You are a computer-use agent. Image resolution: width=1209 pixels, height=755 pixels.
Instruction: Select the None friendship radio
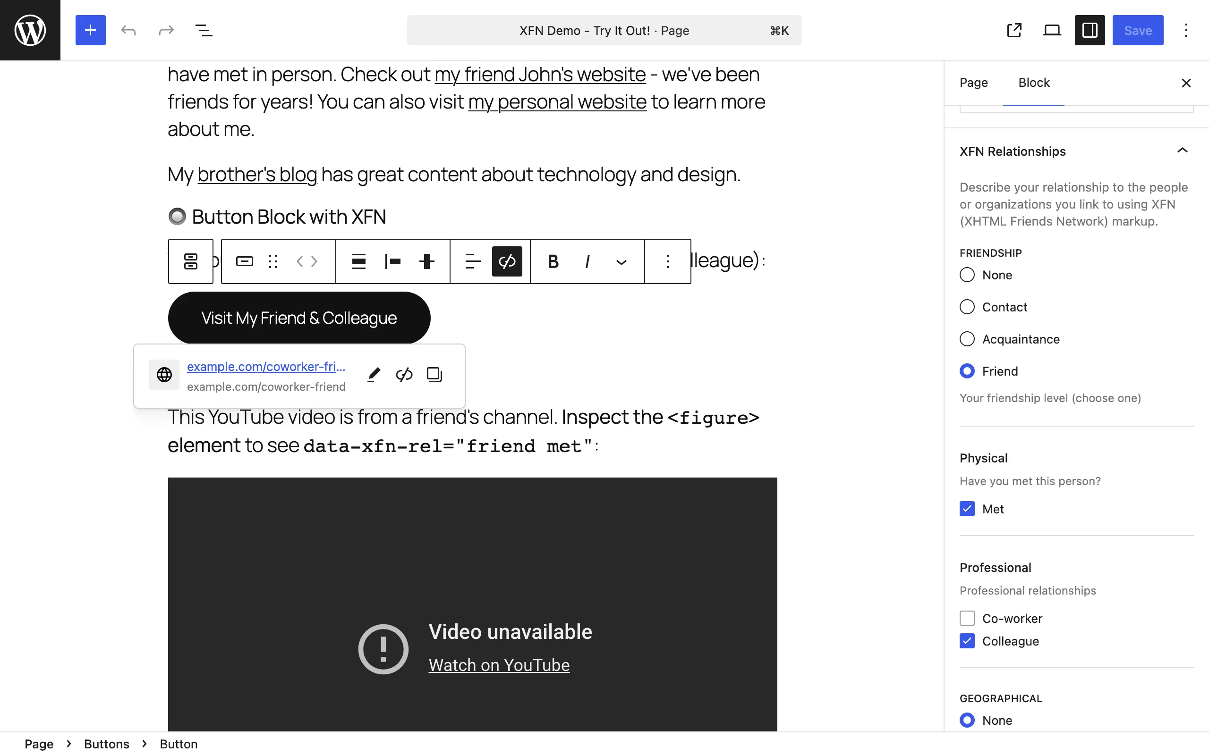click(x=967, y=275)
